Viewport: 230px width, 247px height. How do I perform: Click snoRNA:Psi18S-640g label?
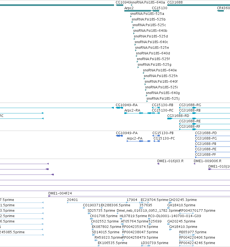[163, 93]
